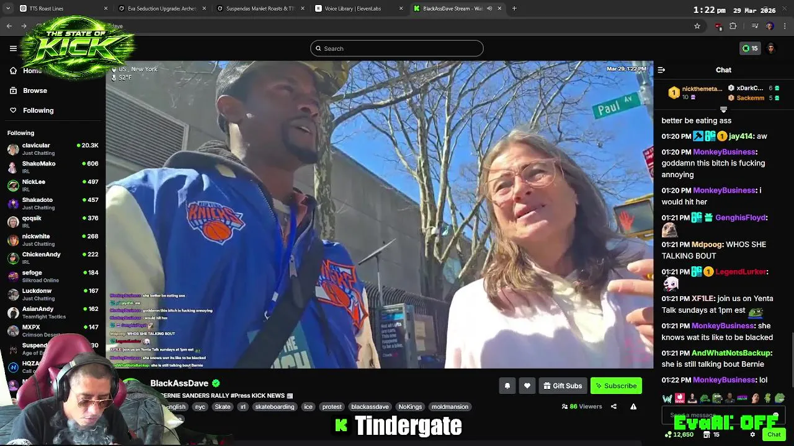The image size is (794, 446).
Task: Open Shakadoto's channel from Following list
Action: pos(53,204)
